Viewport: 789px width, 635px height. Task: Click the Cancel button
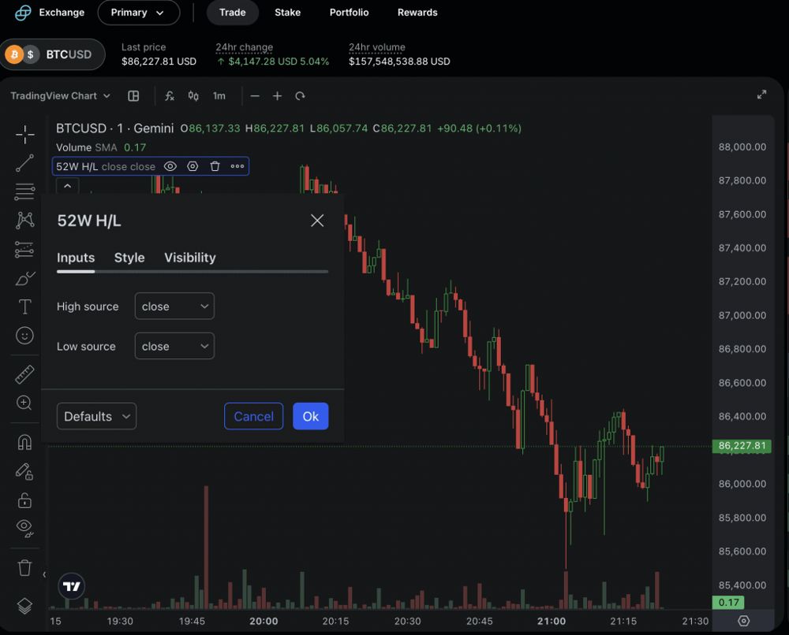coord(253,416)
